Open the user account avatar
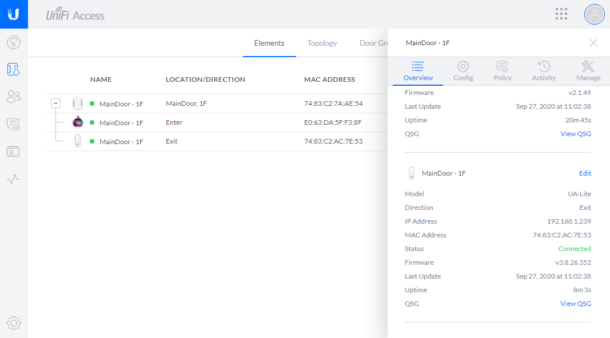 click(594, 14)
